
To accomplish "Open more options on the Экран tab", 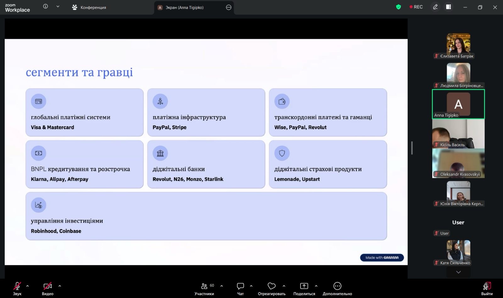I will [229, 8].
